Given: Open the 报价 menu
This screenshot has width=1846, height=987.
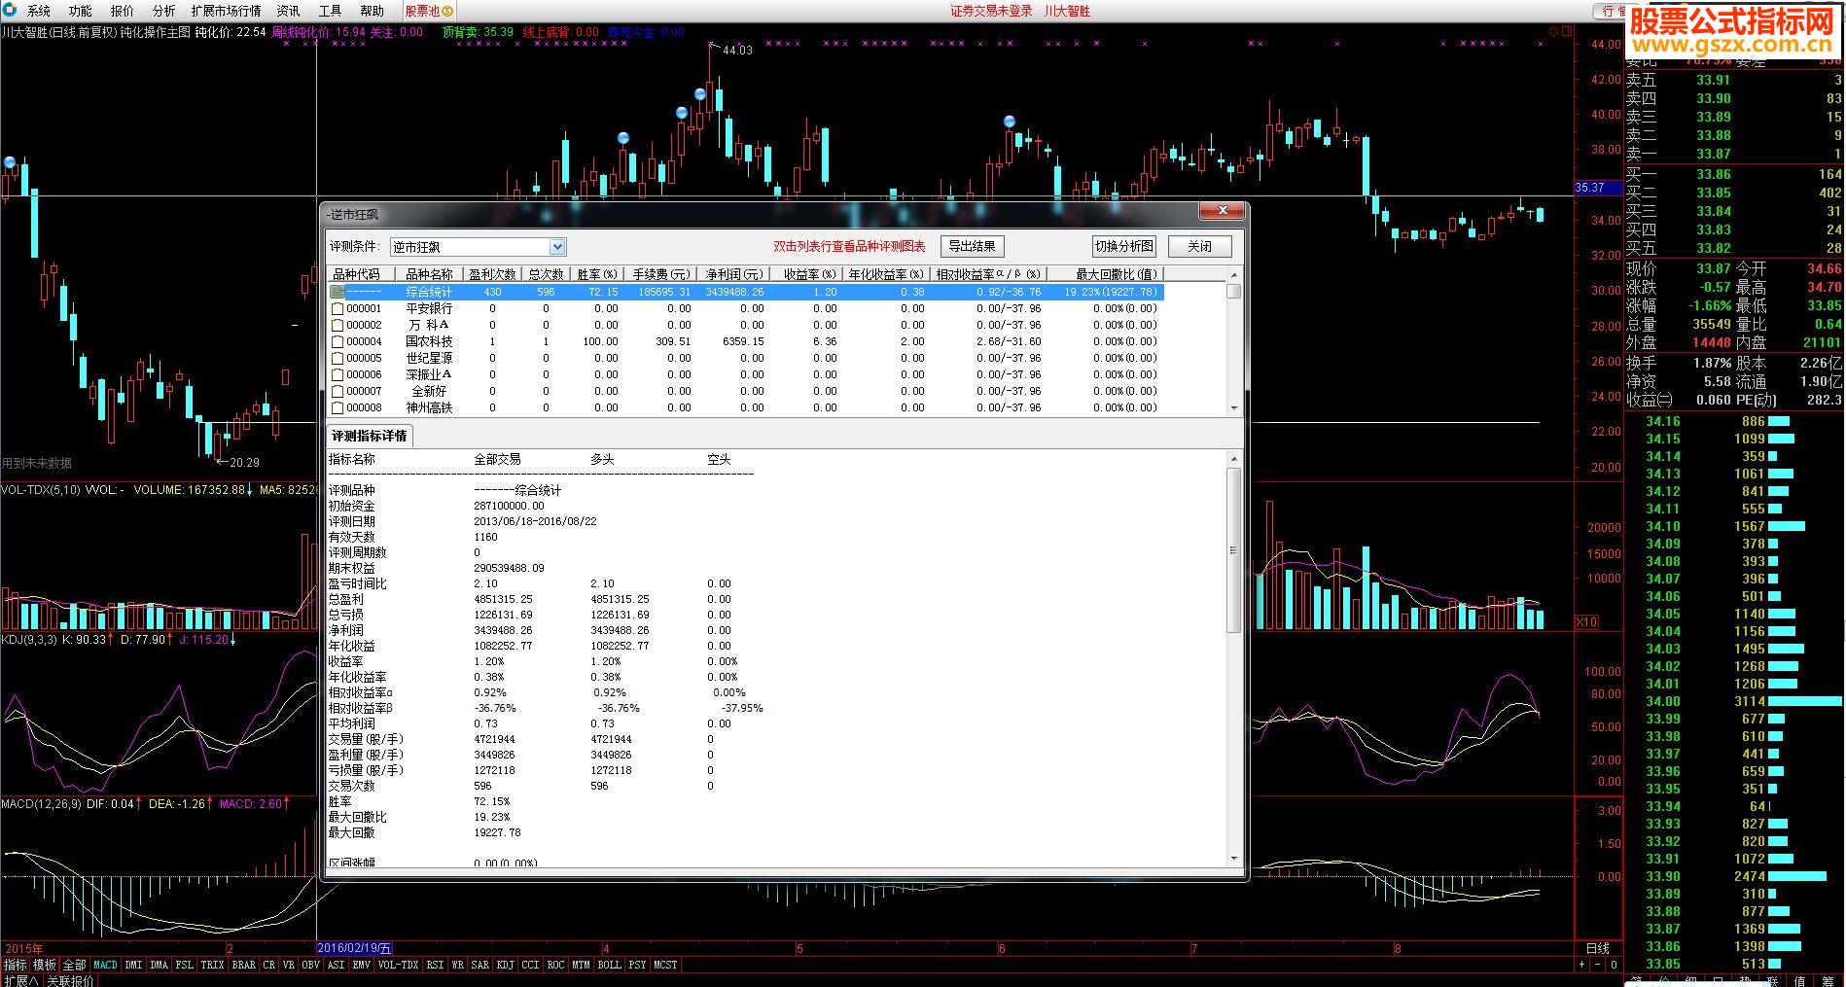Looking at the screenshot, I should click(x=123, y=11).
